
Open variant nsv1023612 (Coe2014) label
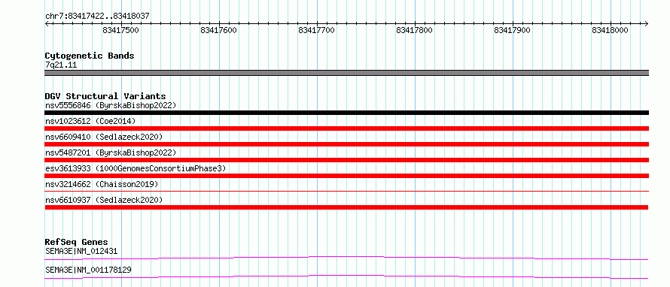[90, 121]
